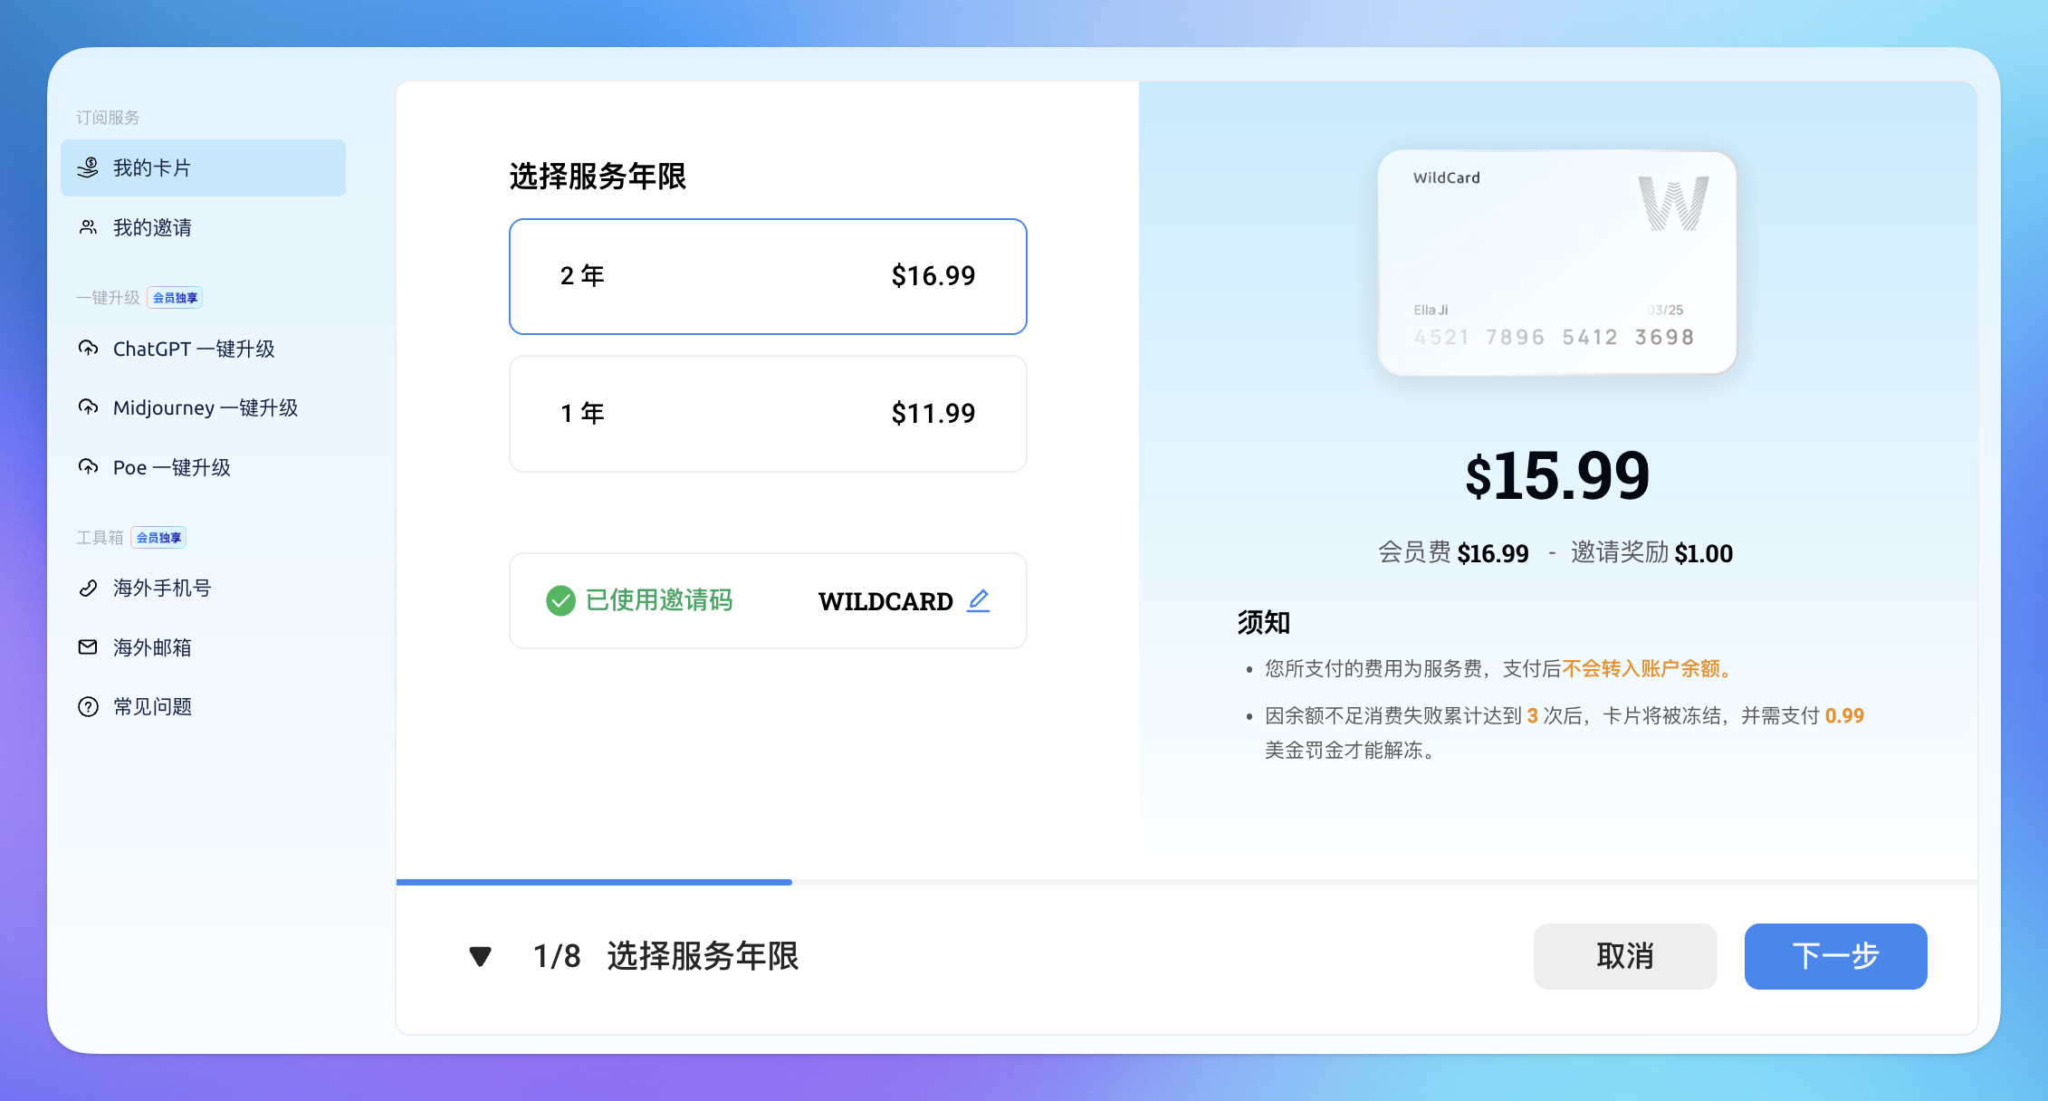The width and height of the screenshot is (2048, 1101).
Task: Click the W logo on the WildCard
Action: click(x=1673, y=204)
